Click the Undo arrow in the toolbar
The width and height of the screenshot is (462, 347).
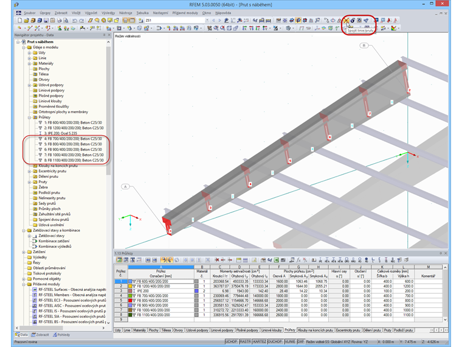[75, 20]
